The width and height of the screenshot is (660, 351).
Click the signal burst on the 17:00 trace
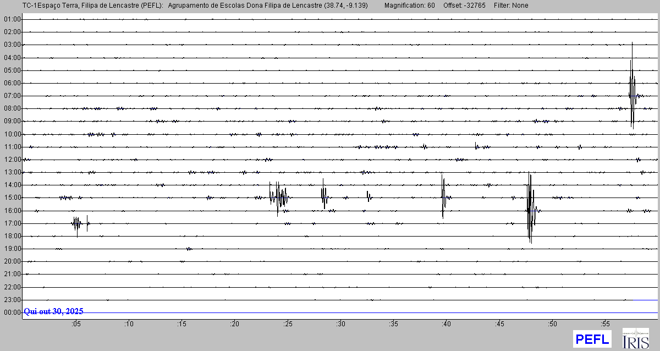(77, 223)
